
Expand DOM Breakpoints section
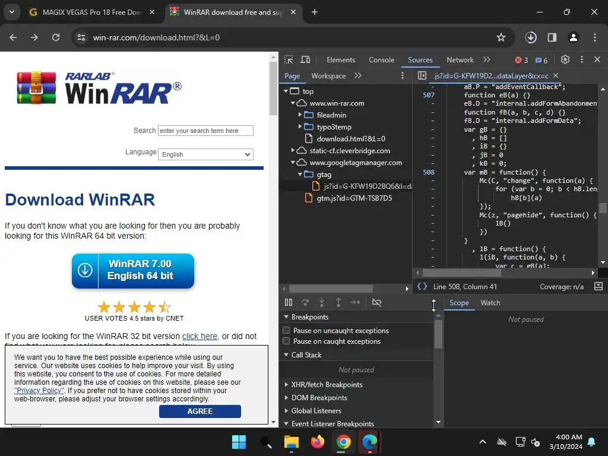286,398
